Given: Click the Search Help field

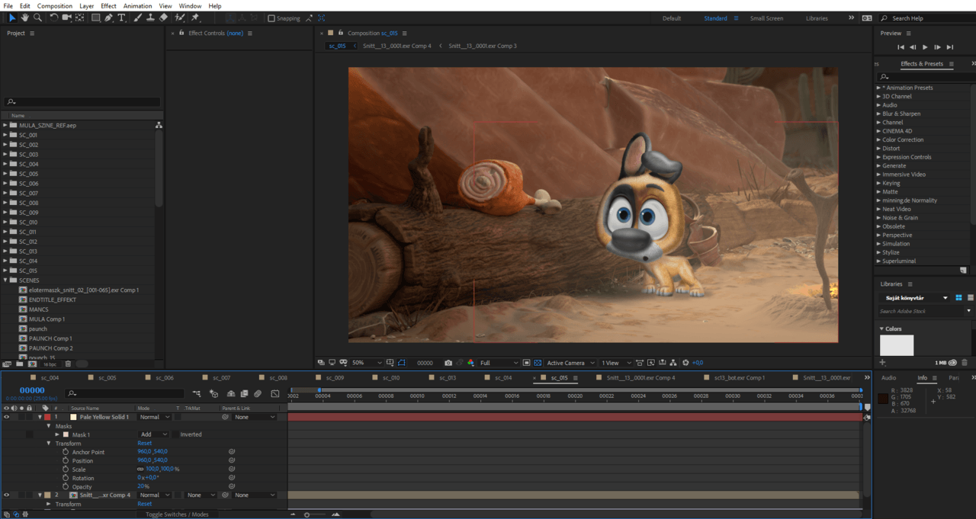Looking at the screenshot, I should [x=926, y=18].
